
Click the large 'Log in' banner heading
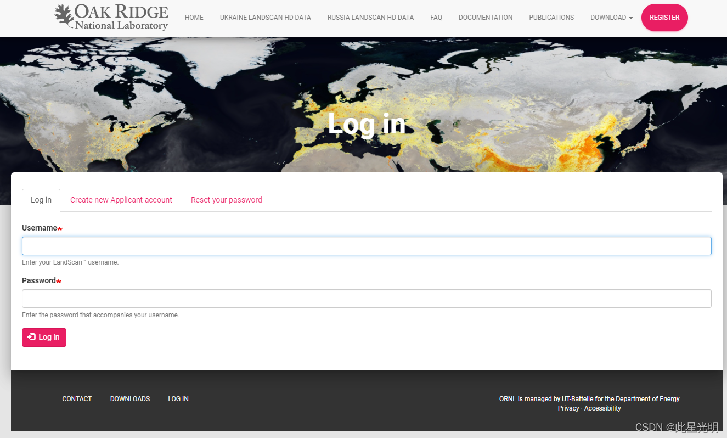(x=367, y=124)
